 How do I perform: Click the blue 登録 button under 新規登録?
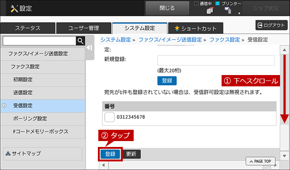167,80
